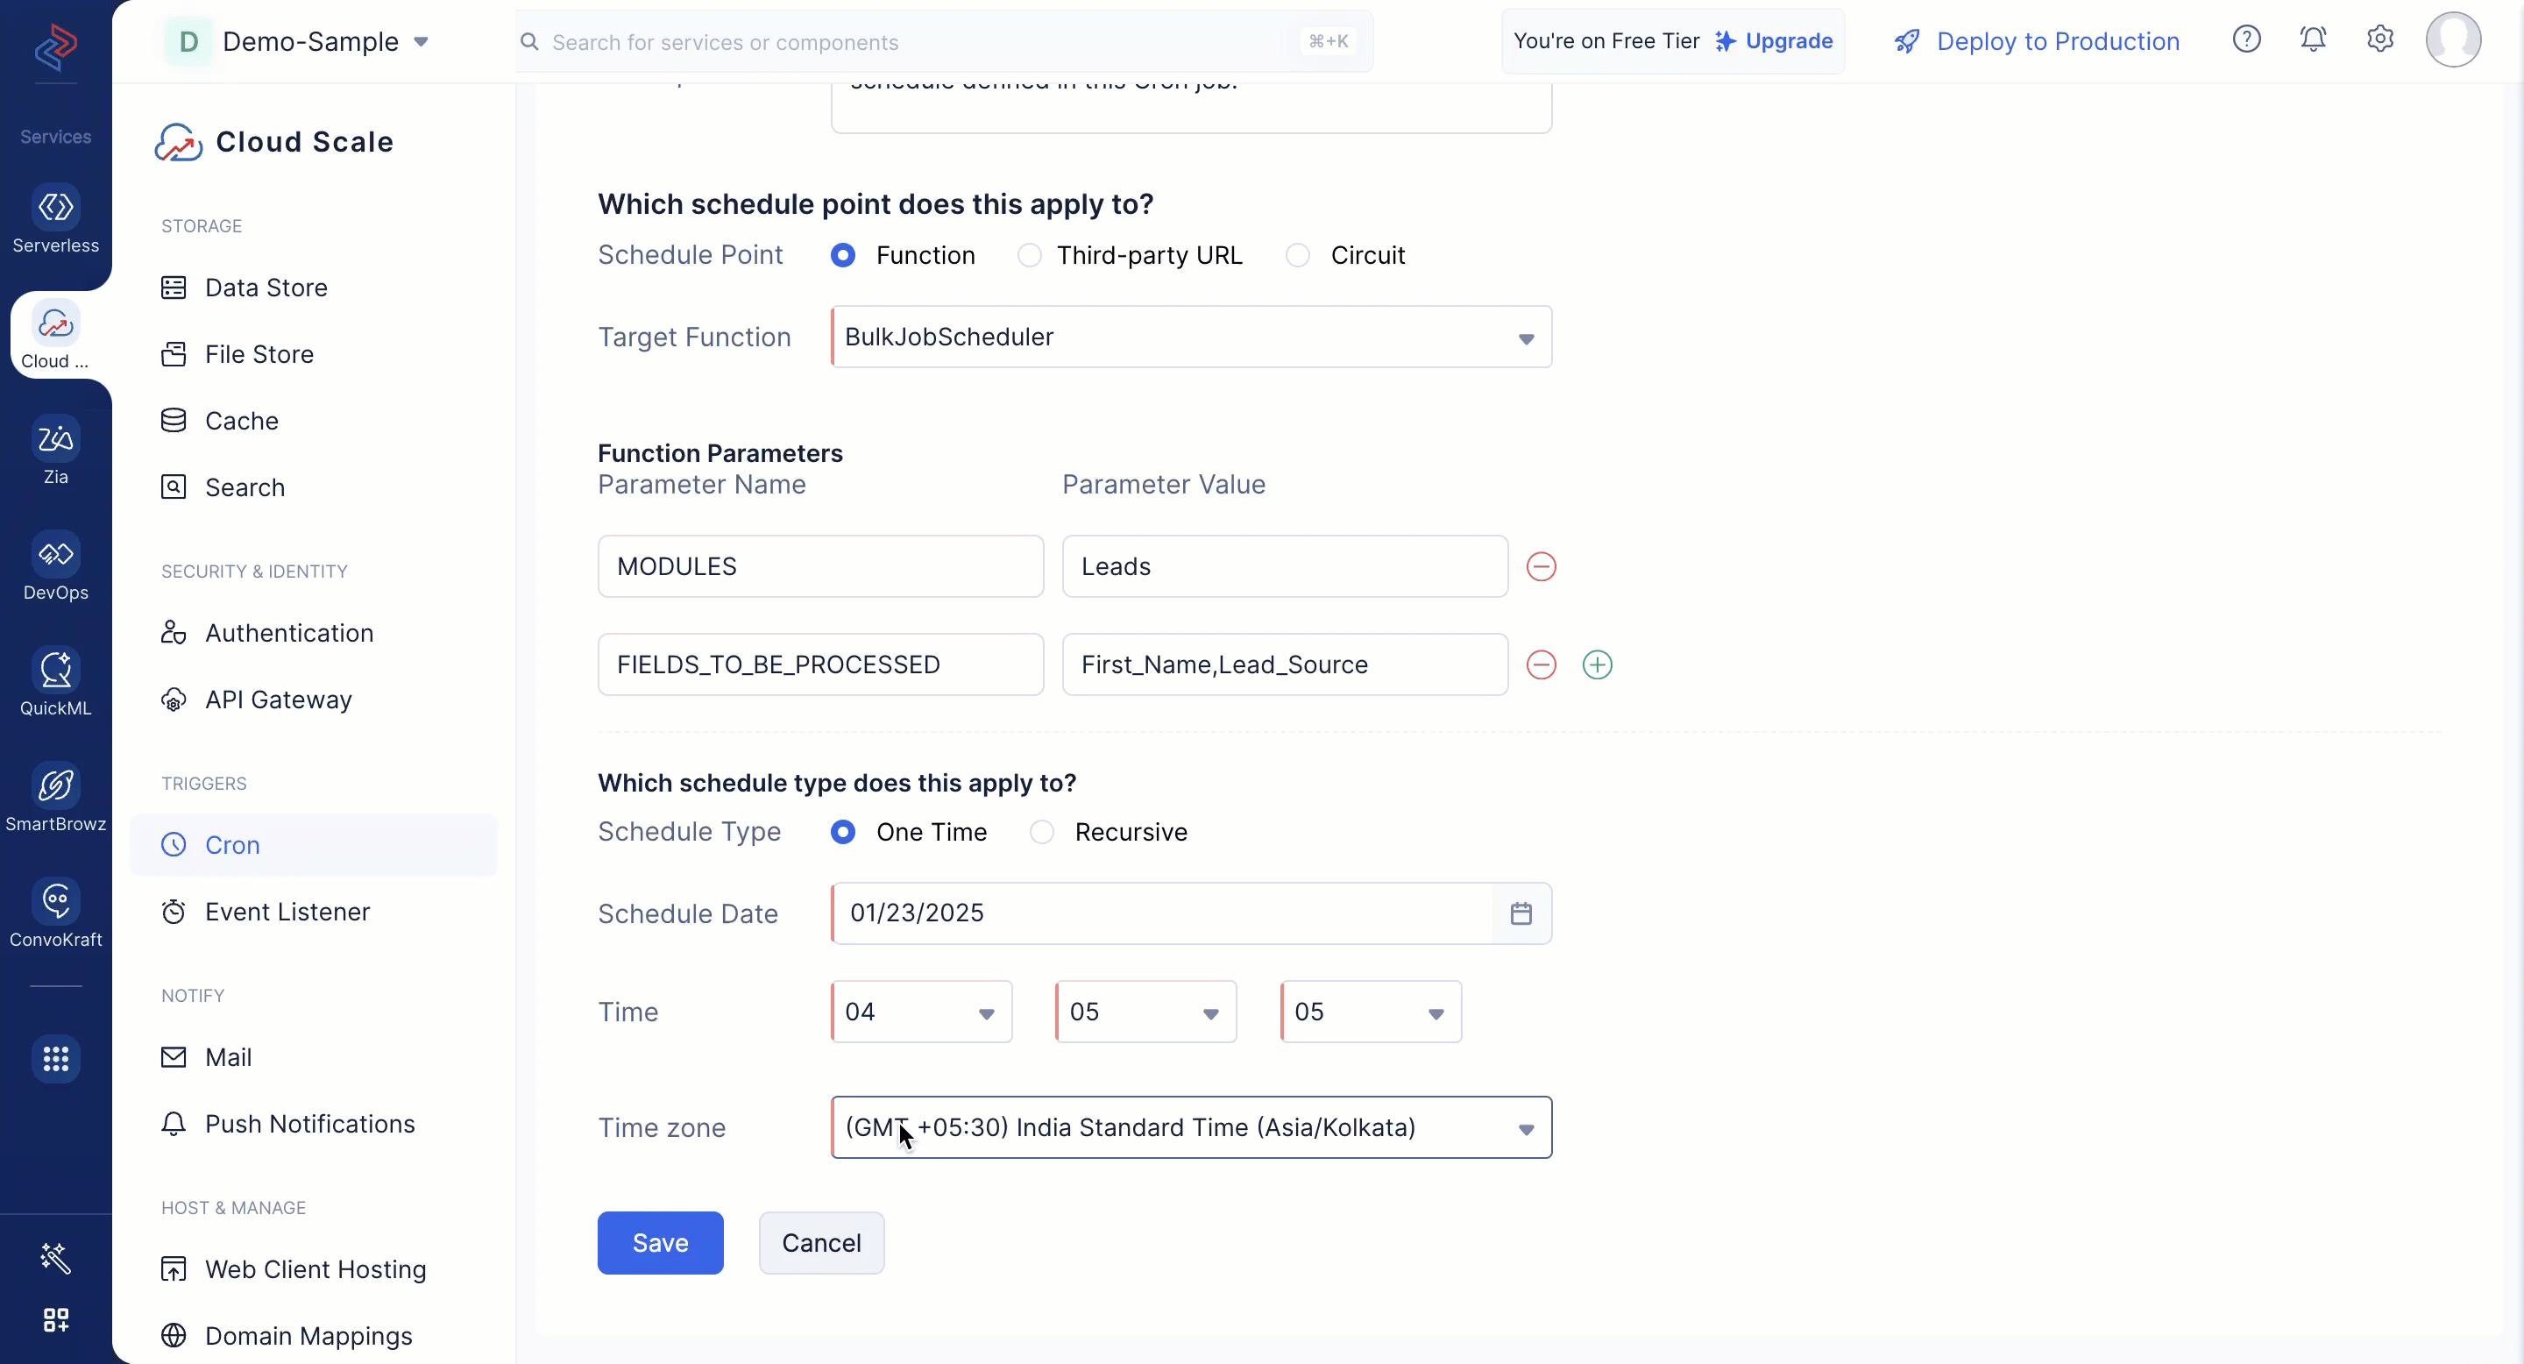2524x1364 pixels.
Task: Save the cron job
Action: pos(659,1244)
